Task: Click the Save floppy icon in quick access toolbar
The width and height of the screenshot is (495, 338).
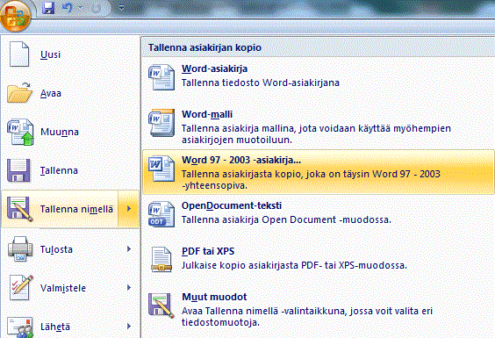Action: point(48,8)
